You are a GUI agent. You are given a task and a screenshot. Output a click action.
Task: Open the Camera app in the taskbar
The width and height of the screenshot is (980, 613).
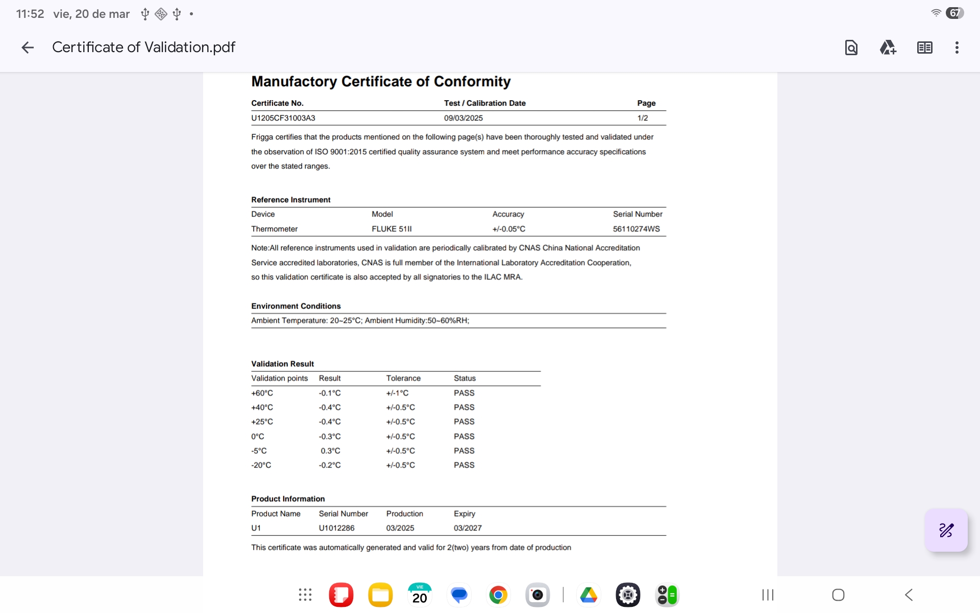coord(537,595)
